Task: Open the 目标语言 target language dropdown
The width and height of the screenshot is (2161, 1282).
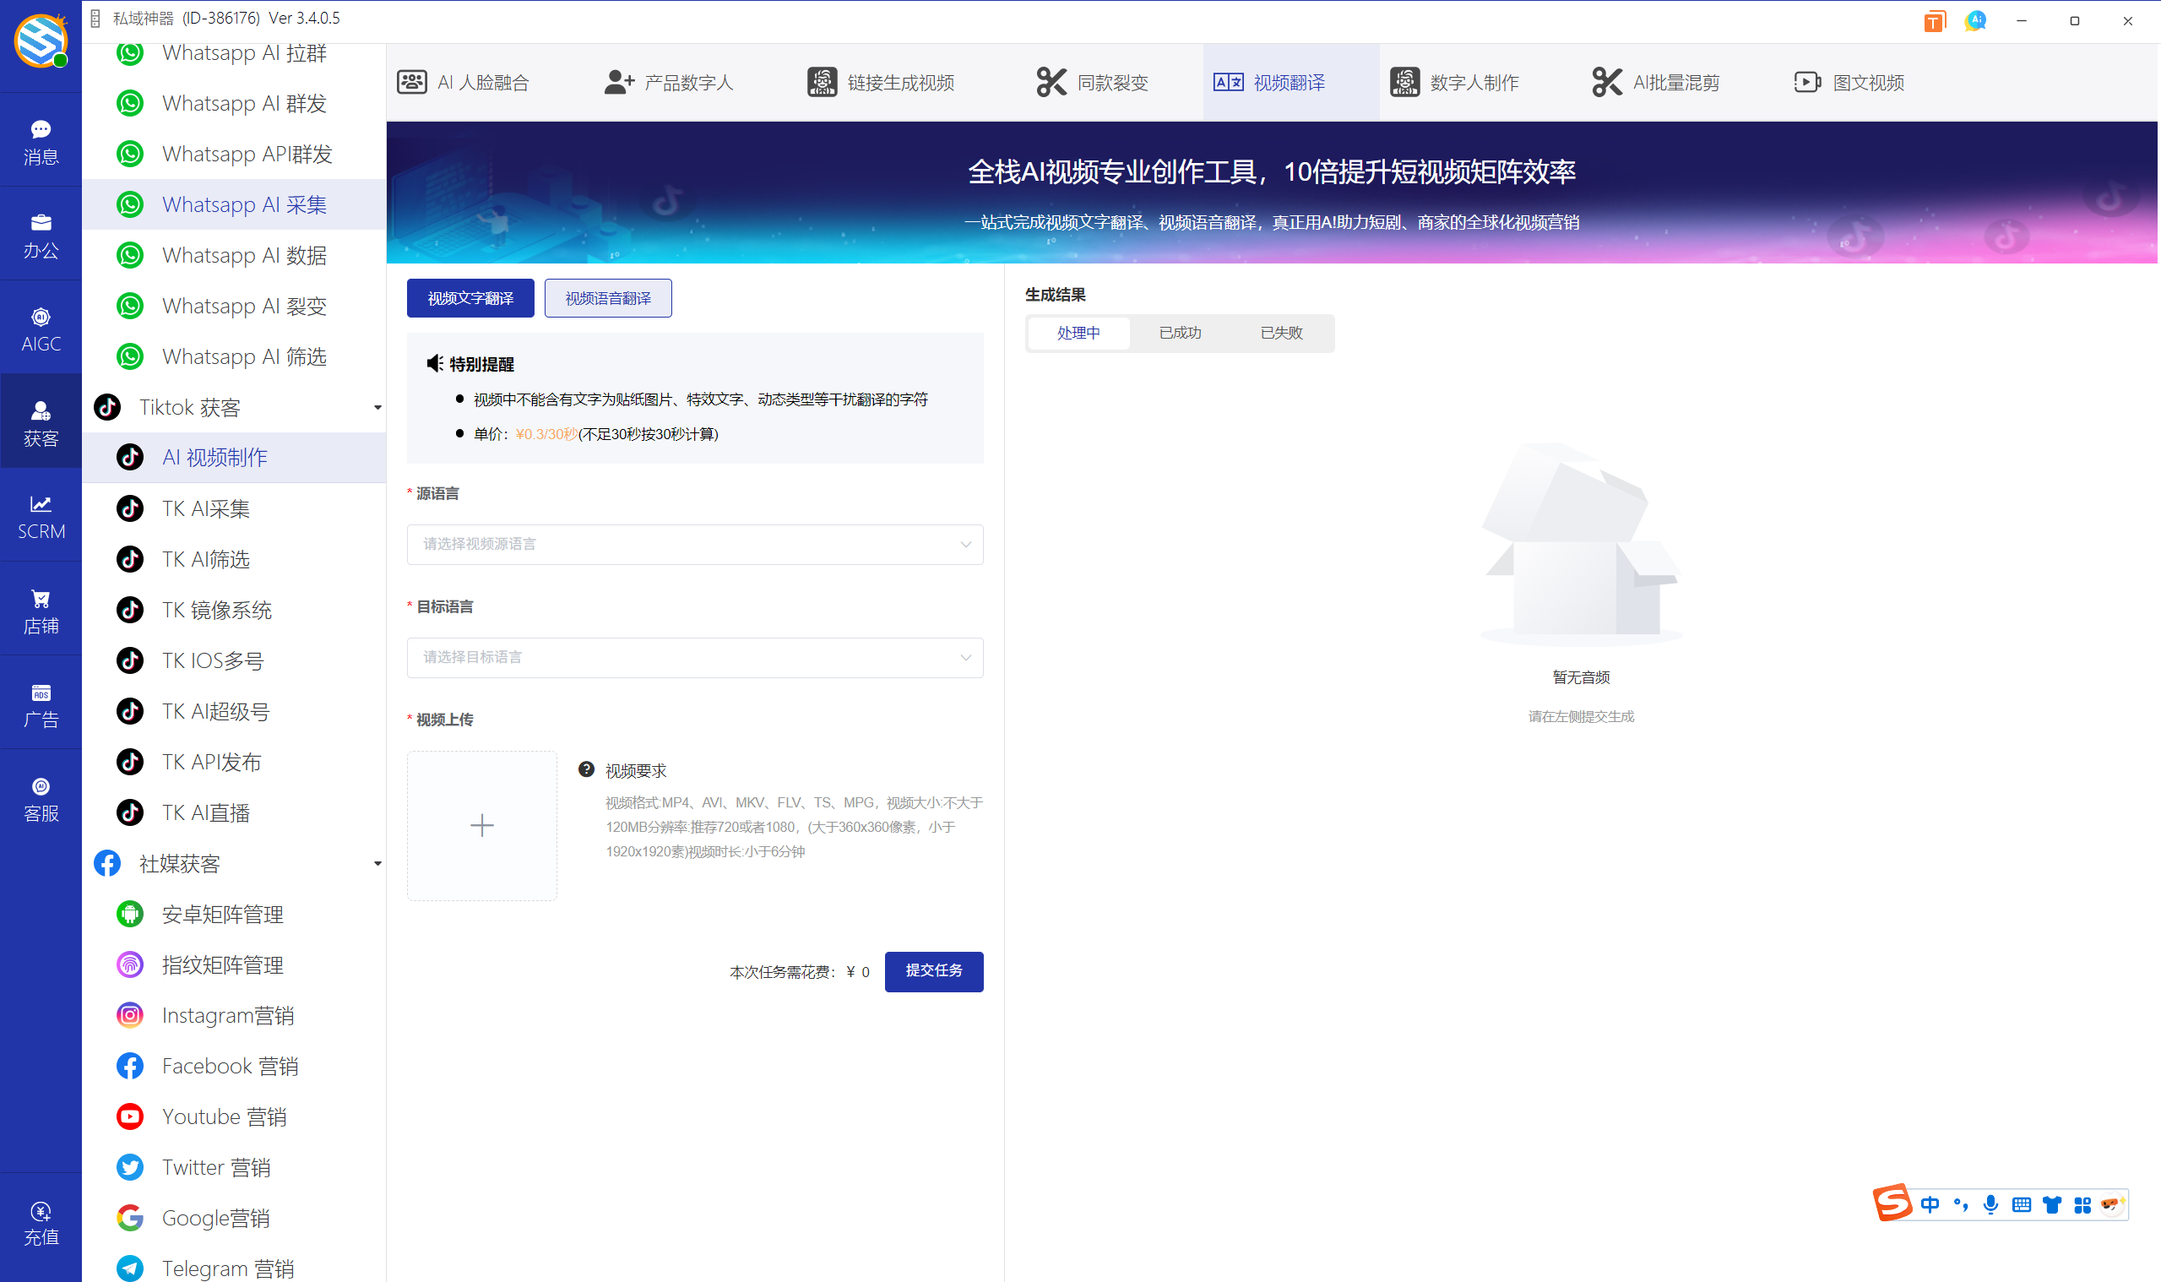Action: 693,657
